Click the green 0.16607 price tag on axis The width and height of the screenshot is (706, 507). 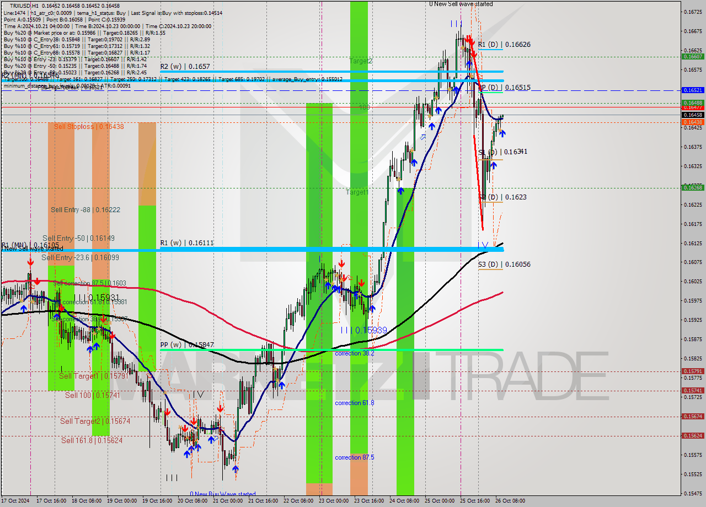693,56
